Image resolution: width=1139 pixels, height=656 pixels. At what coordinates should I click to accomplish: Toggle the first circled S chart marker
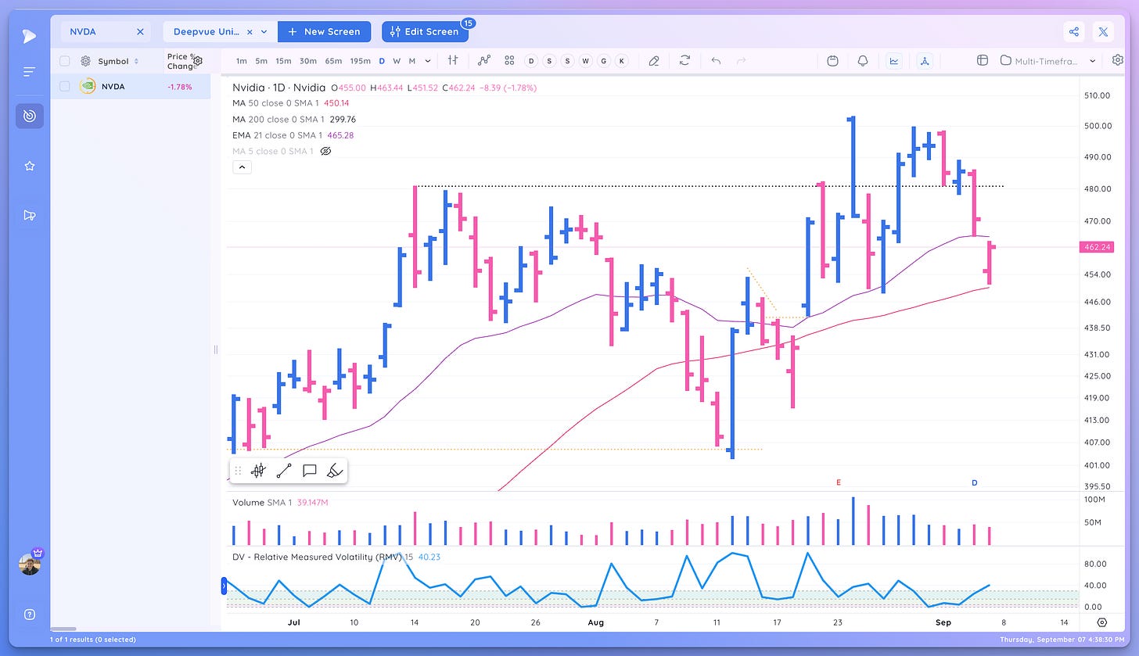[x=549, y=61]
